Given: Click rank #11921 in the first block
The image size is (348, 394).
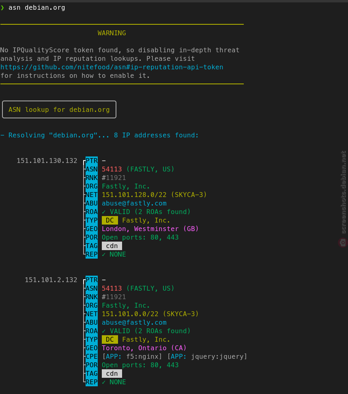Looking at the screenshot, I should (114, 178).
